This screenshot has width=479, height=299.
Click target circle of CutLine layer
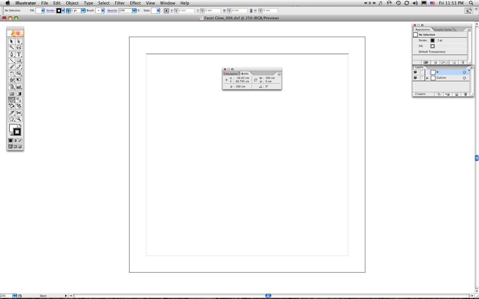tap(464, 78)
